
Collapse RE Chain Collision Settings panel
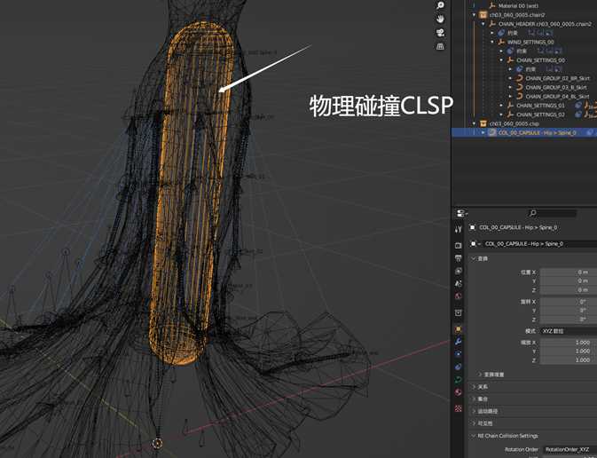coord(474,436)
